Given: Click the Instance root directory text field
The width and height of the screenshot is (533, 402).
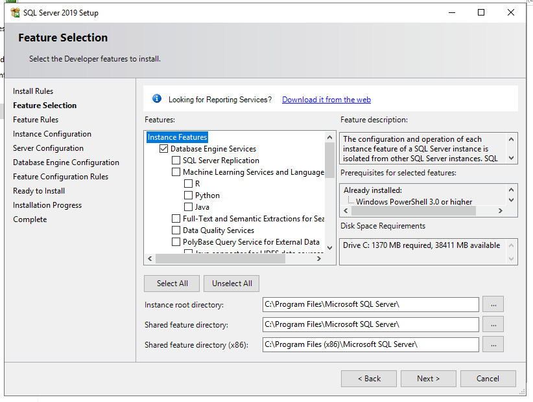Looking at the screenshot, I should [371, 304].
